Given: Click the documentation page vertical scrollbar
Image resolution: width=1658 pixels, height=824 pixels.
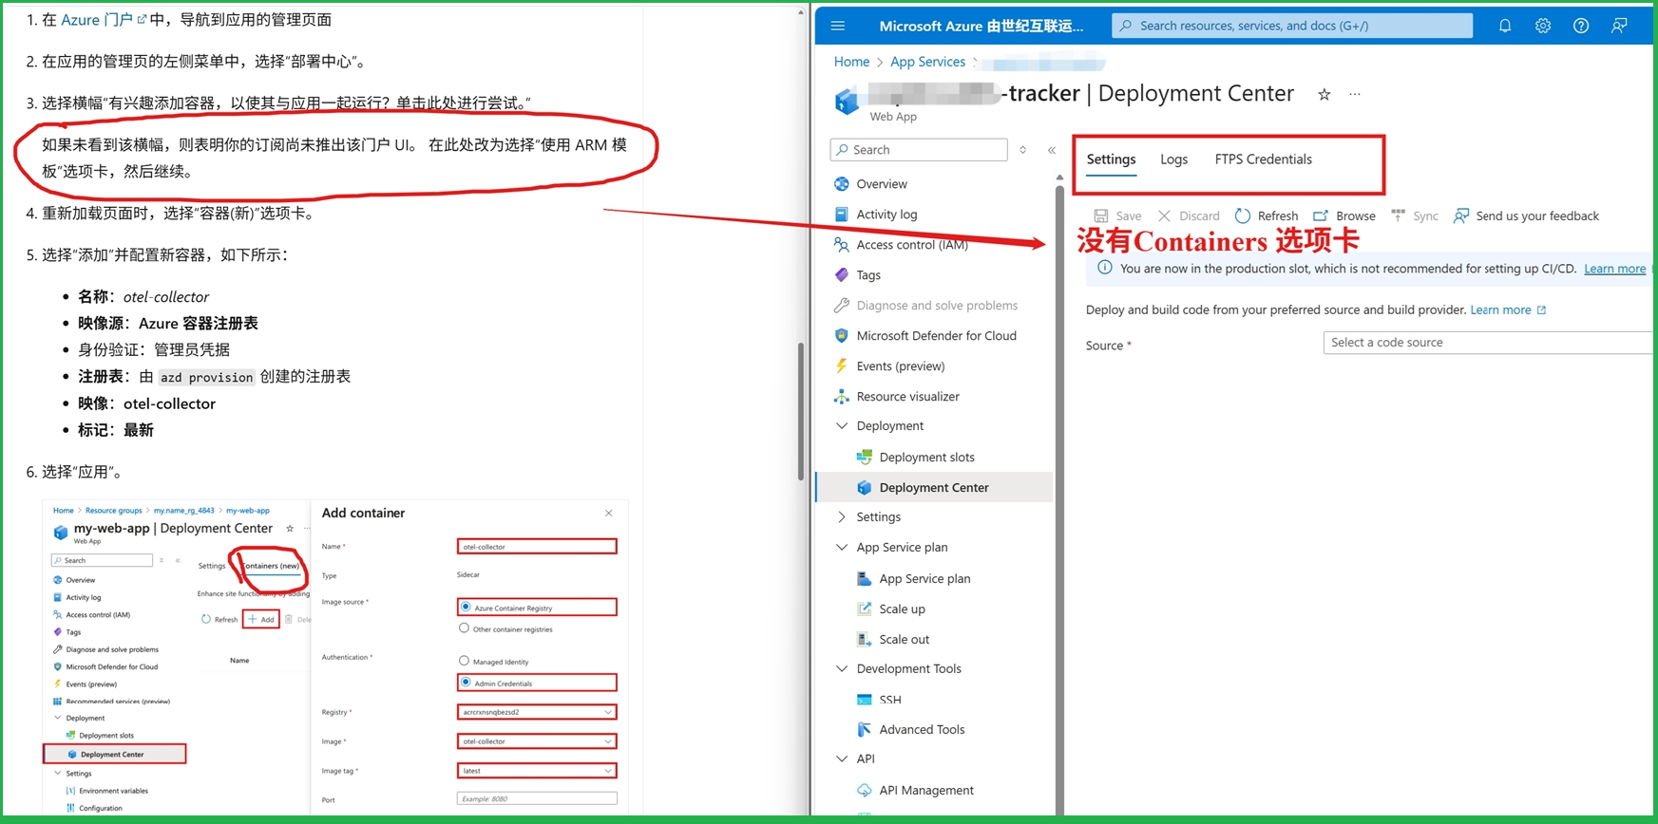Looking at the screenshot, I should coord(801,412).
